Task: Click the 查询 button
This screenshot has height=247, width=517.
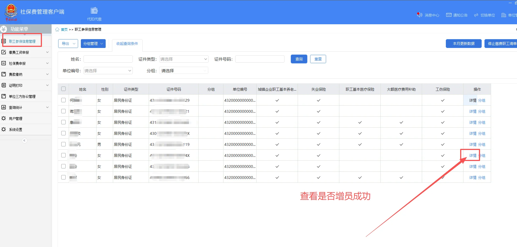Action: tap(299, 59)
